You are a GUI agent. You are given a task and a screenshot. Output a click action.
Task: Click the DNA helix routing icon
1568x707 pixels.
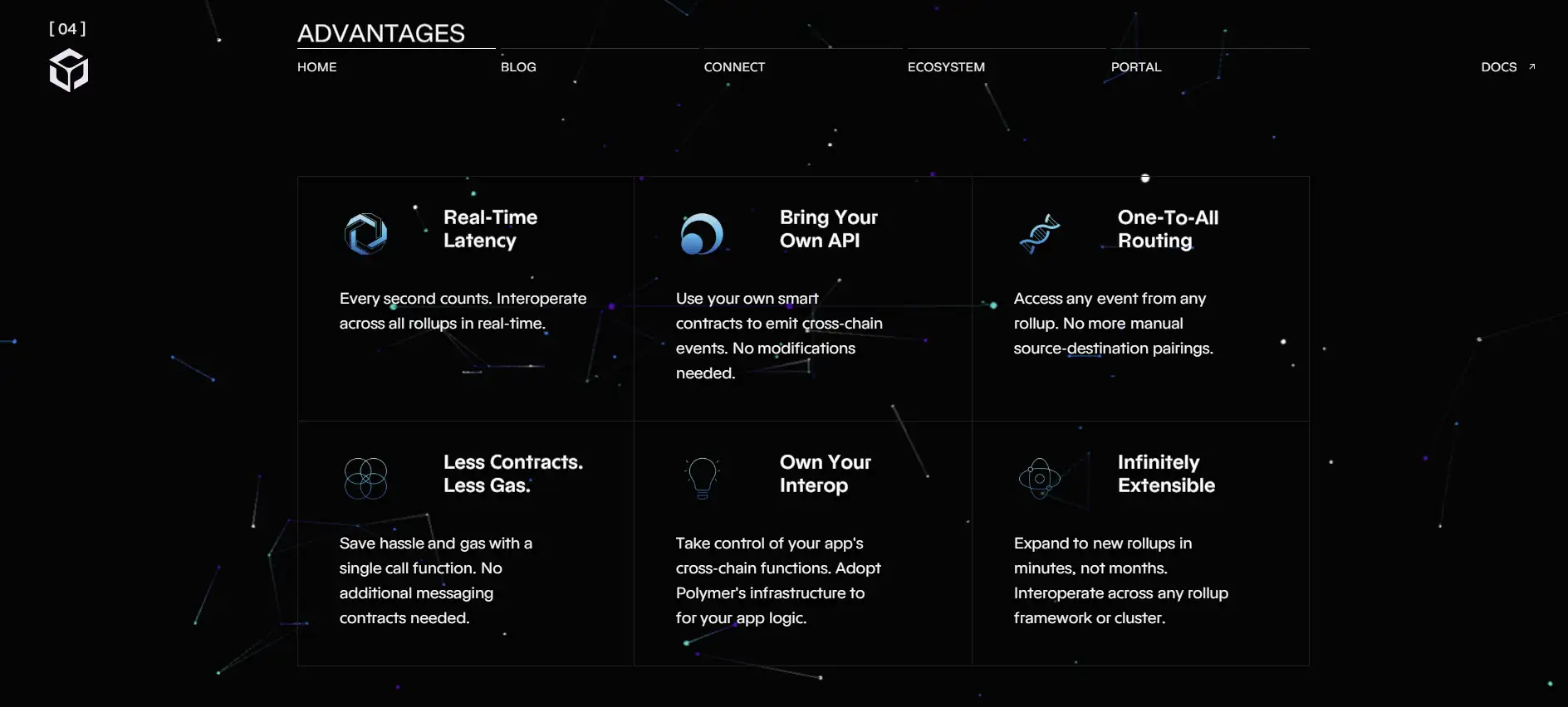click(x=1040, y=234)
